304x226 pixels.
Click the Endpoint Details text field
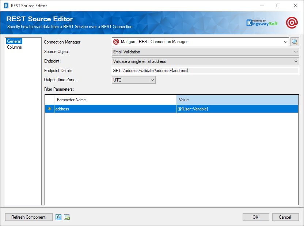pos(205,71)
